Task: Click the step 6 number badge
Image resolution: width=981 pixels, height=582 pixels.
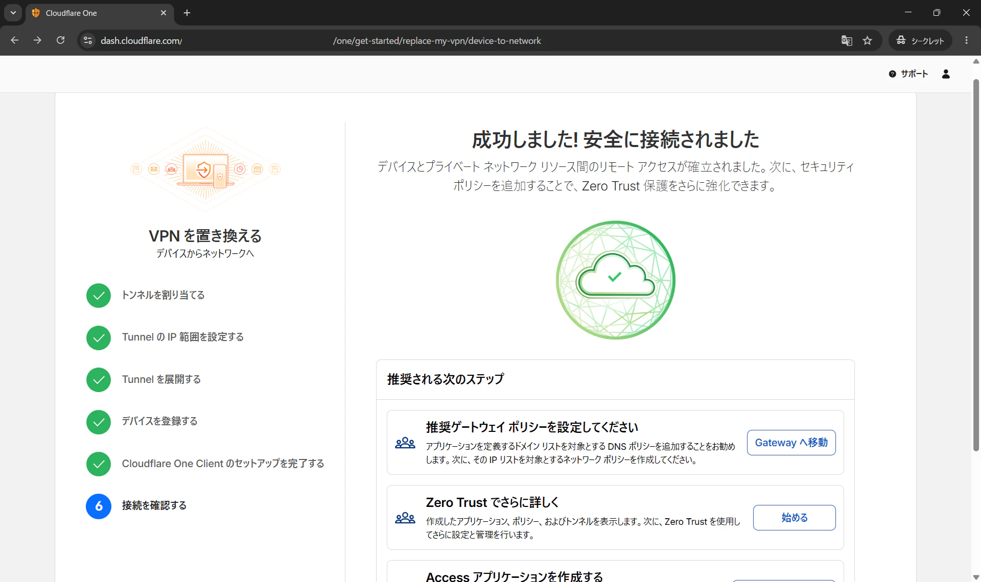Action: pyautogui.click(x=99, y=506)
